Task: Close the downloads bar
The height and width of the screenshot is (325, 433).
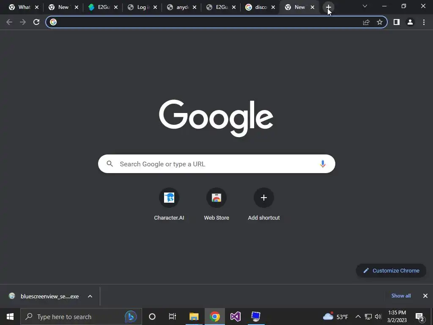Action: [425, 296]
